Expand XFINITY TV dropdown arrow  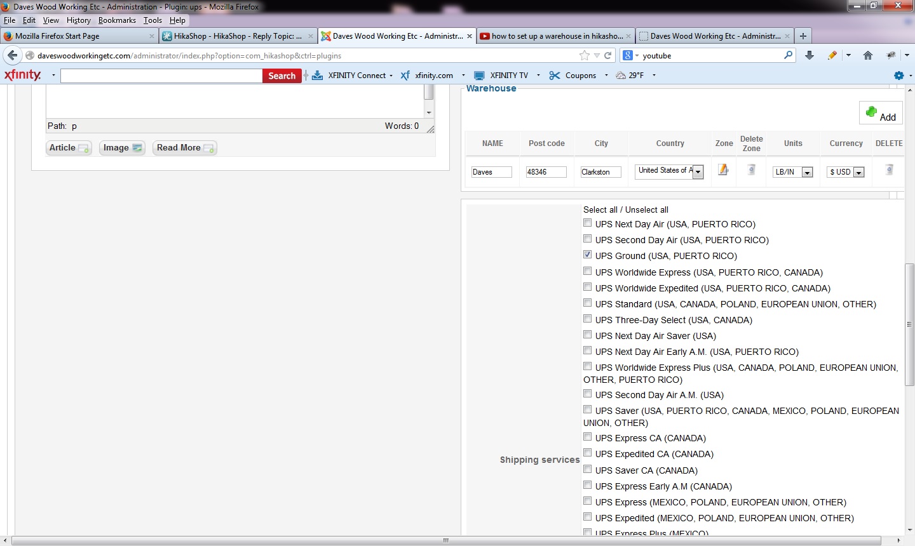pyautogui.click(x=538, y=76)
